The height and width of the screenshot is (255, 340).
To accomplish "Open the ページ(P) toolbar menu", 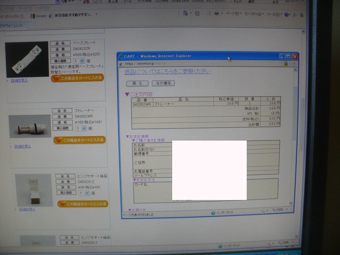I will pos(233,14).
